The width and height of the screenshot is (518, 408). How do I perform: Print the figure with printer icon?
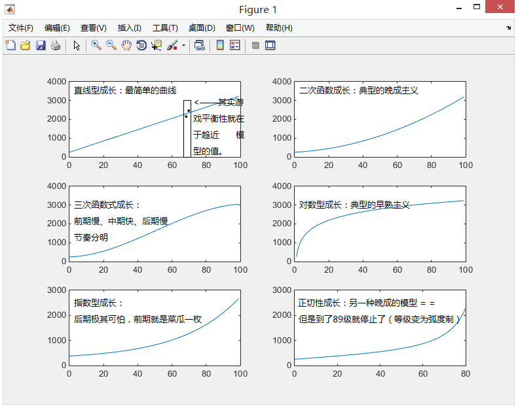(56, 45)
